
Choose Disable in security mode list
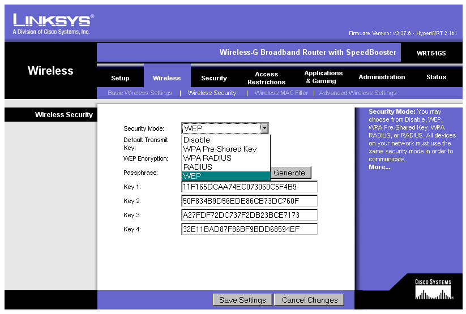(225, 140)
